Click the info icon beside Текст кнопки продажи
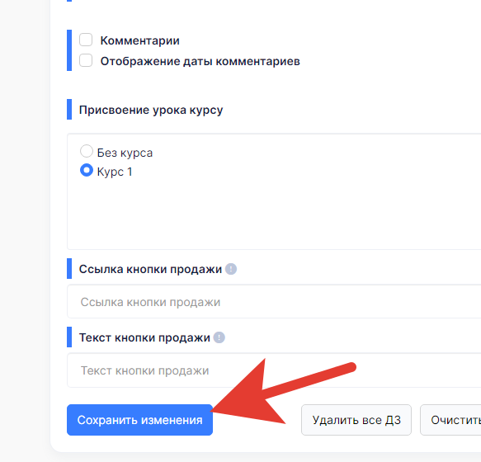Viewport: 481px width, 462px height. (x=219, y=337)
